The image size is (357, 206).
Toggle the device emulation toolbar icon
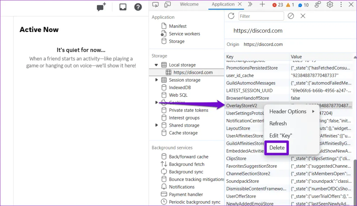tap(167, 5)
